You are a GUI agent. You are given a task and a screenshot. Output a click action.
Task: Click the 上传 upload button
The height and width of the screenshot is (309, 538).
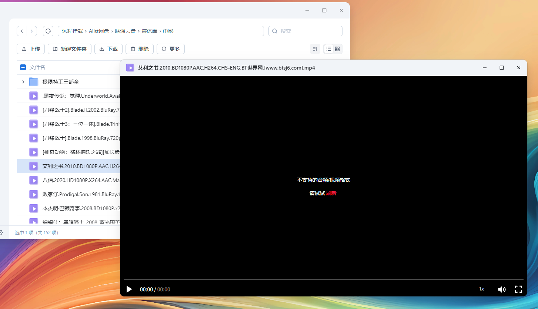click(x=31, y=49)
